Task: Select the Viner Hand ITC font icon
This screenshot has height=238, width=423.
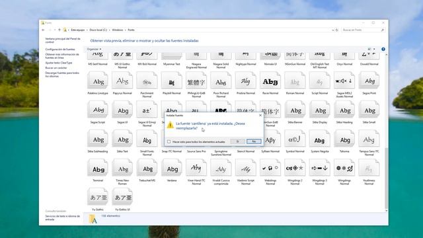Action: coord(196,168)
